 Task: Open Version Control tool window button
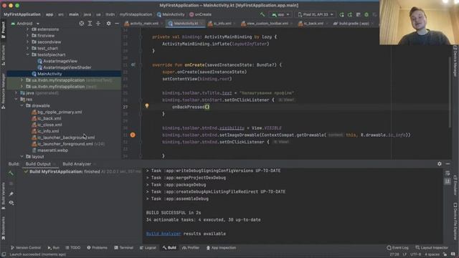pyautogui.click(x=26, y=248)
